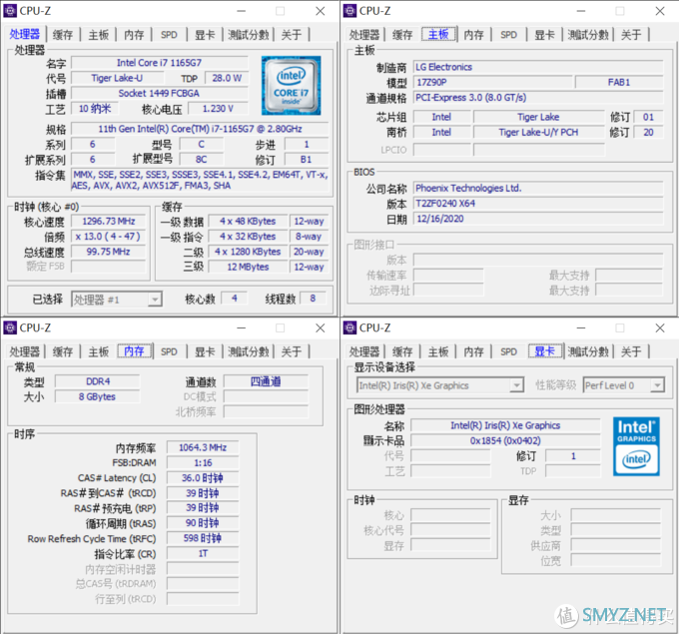Screen dimensions: 679x634
Task: Open 缓存 tab in memory window
Action: (62, 351)
